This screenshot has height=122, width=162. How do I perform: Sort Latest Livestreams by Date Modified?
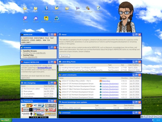(x=135, y=78)
